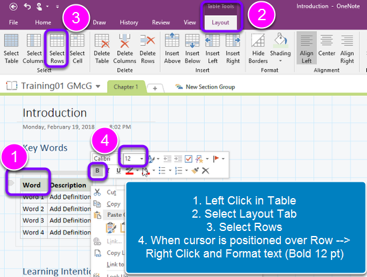The image size is (367, 277).
Task: Toggle Bold in the mini toolbar
Action: pos(97,171)
